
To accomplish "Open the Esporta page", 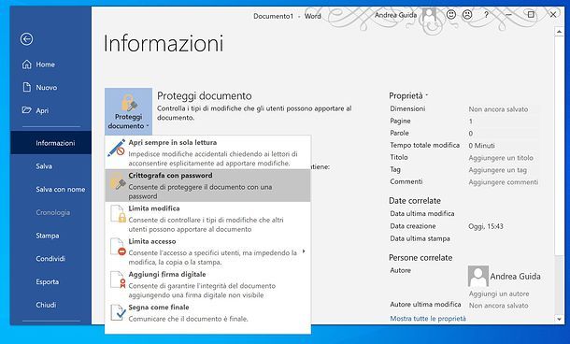I will click(50, 281).
